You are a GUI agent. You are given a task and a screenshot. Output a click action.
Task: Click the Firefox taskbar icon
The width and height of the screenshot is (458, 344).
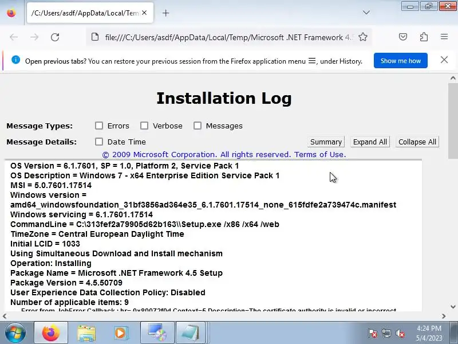tap(51, 333)
